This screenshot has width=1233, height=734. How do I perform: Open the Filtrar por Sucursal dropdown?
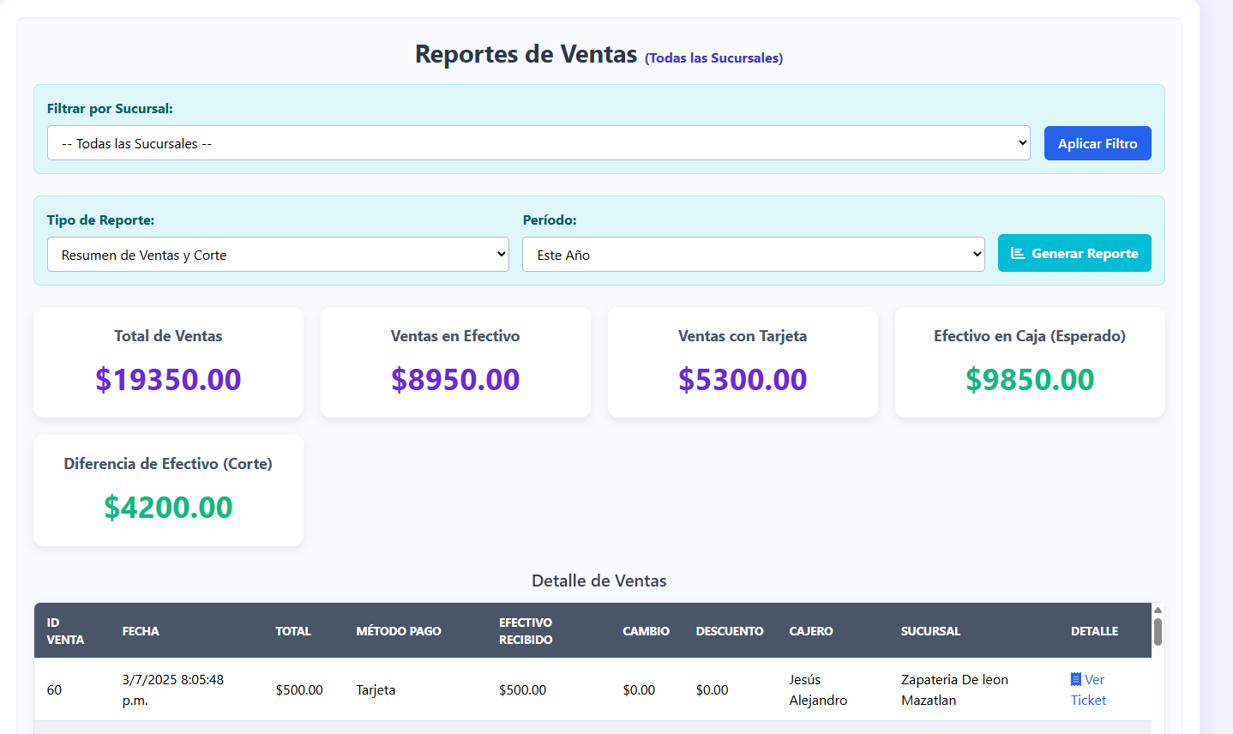coord(538,143)
